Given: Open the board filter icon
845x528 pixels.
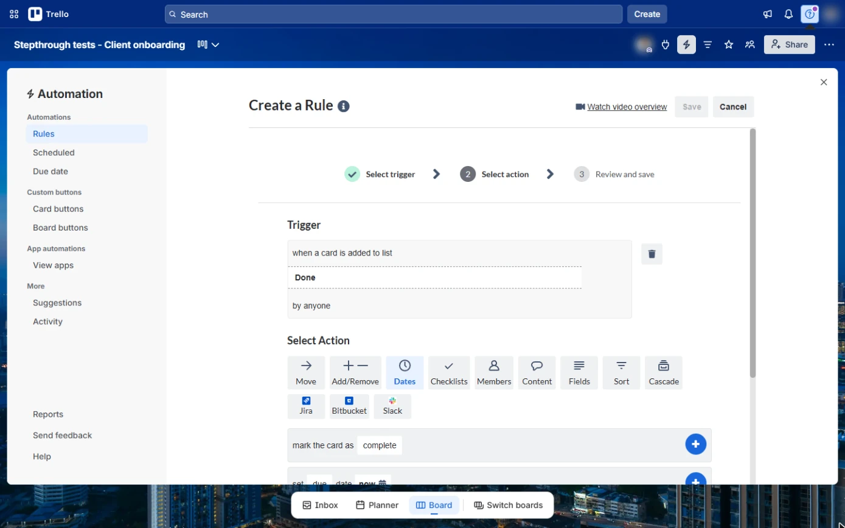Looking at the screenshot, I should click(708, 44).
